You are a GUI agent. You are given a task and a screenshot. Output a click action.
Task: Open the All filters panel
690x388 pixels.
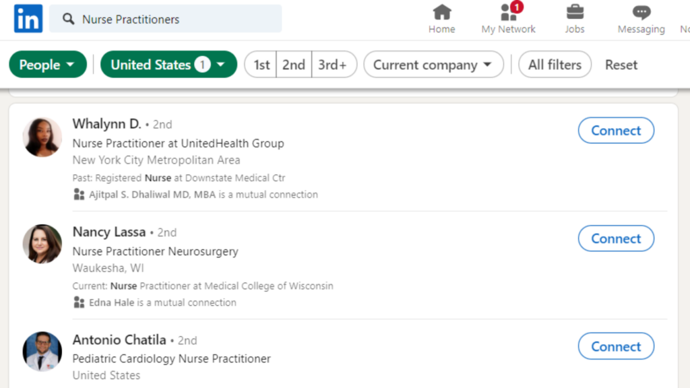[555, 65]
